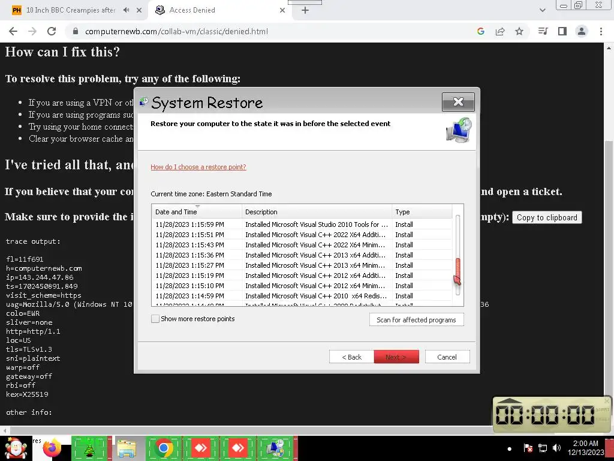
Task: Select restore point at 1:15:51 PM
Action: coord(302,235)
